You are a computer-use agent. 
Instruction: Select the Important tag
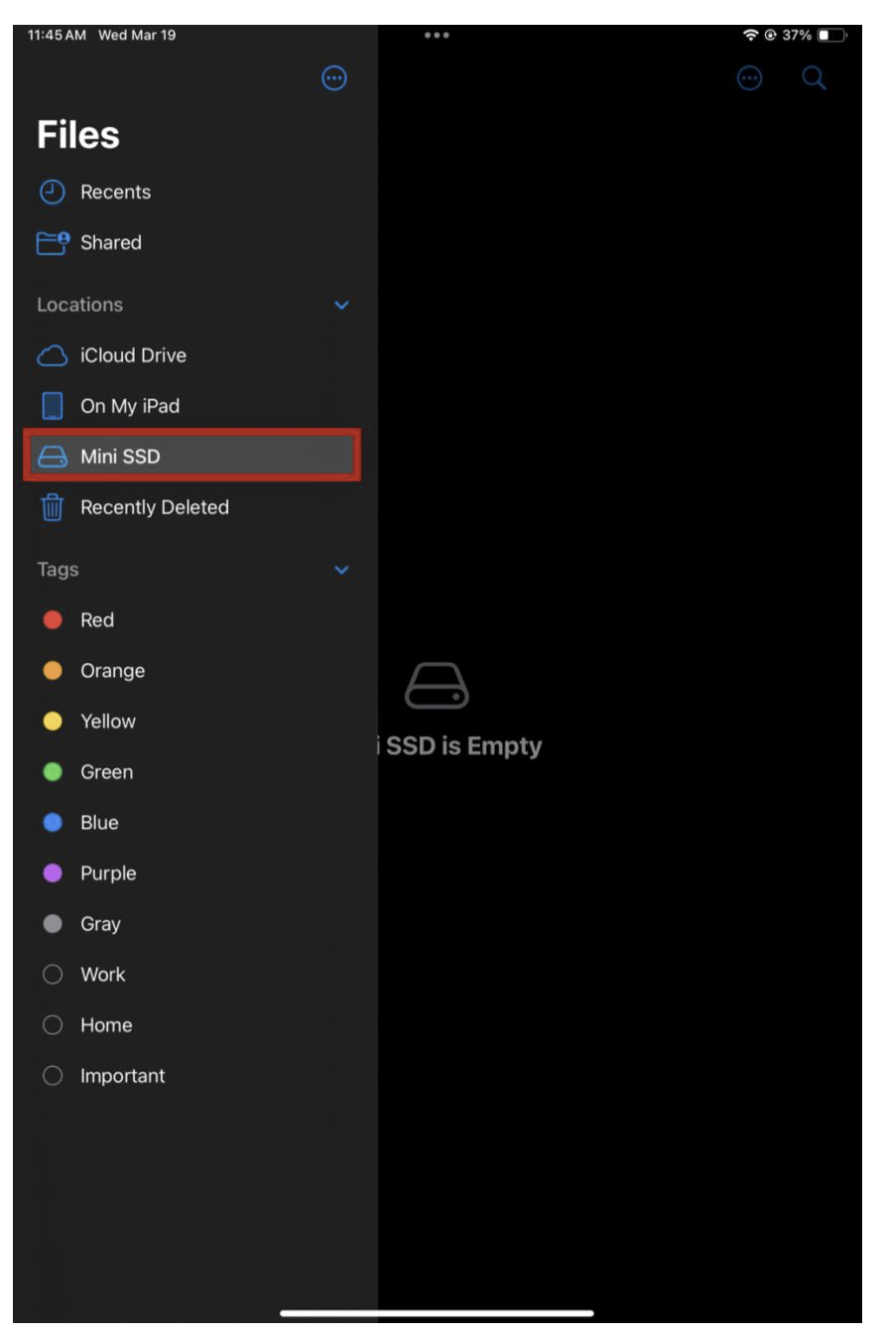122,1076
